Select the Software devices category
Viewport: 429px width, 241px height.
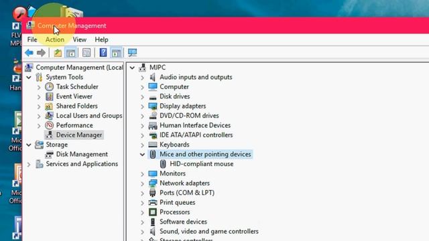click(x=183, y=222)
